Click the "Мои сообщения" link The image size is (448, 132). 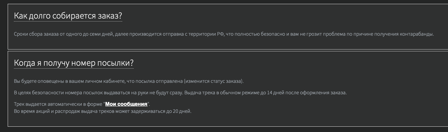point(126,104)
